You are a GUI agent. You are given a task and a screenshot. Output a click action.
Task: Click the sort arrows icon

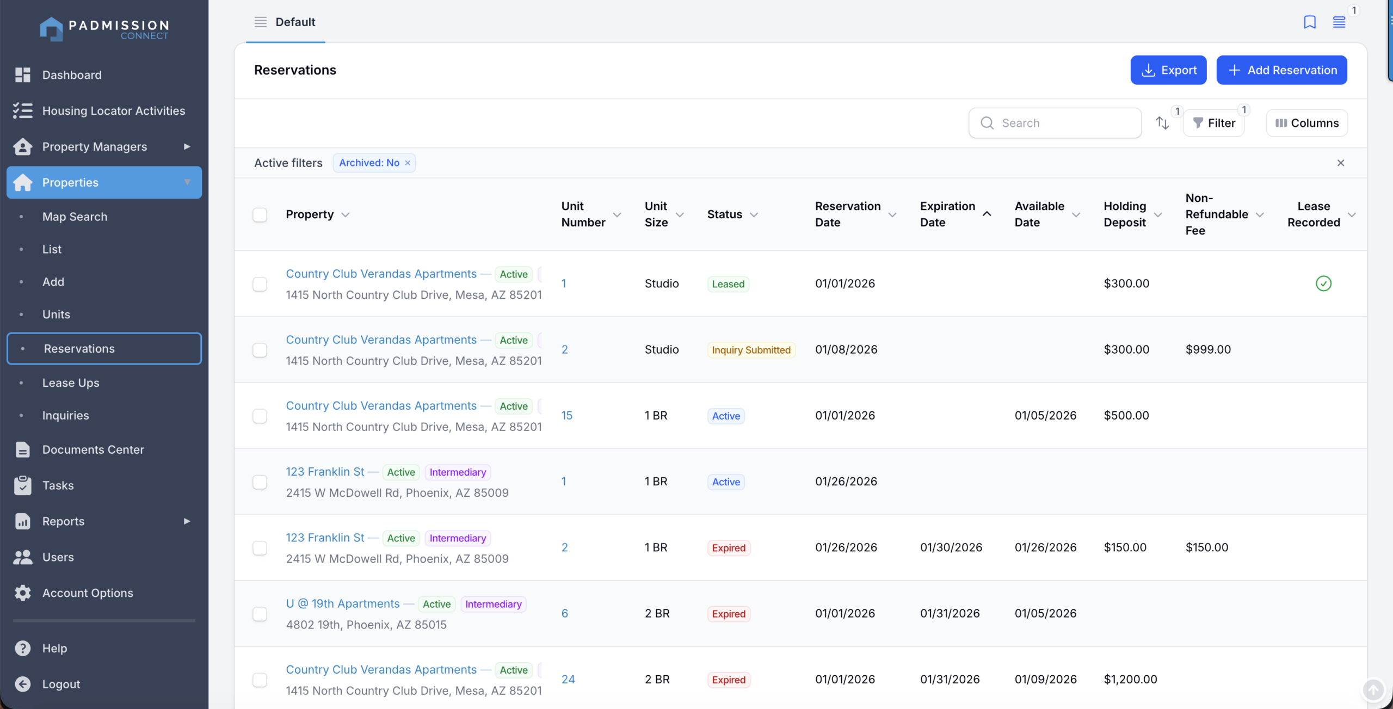point(1162,123)
